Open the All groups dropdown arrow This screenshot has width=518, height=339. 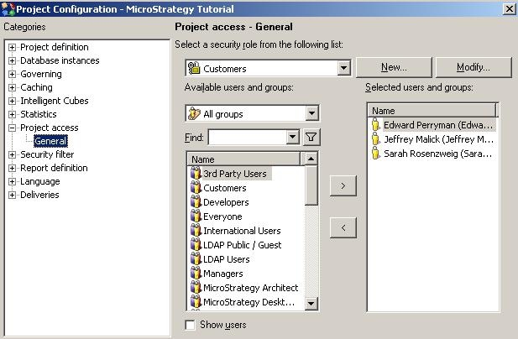[311, 114]
